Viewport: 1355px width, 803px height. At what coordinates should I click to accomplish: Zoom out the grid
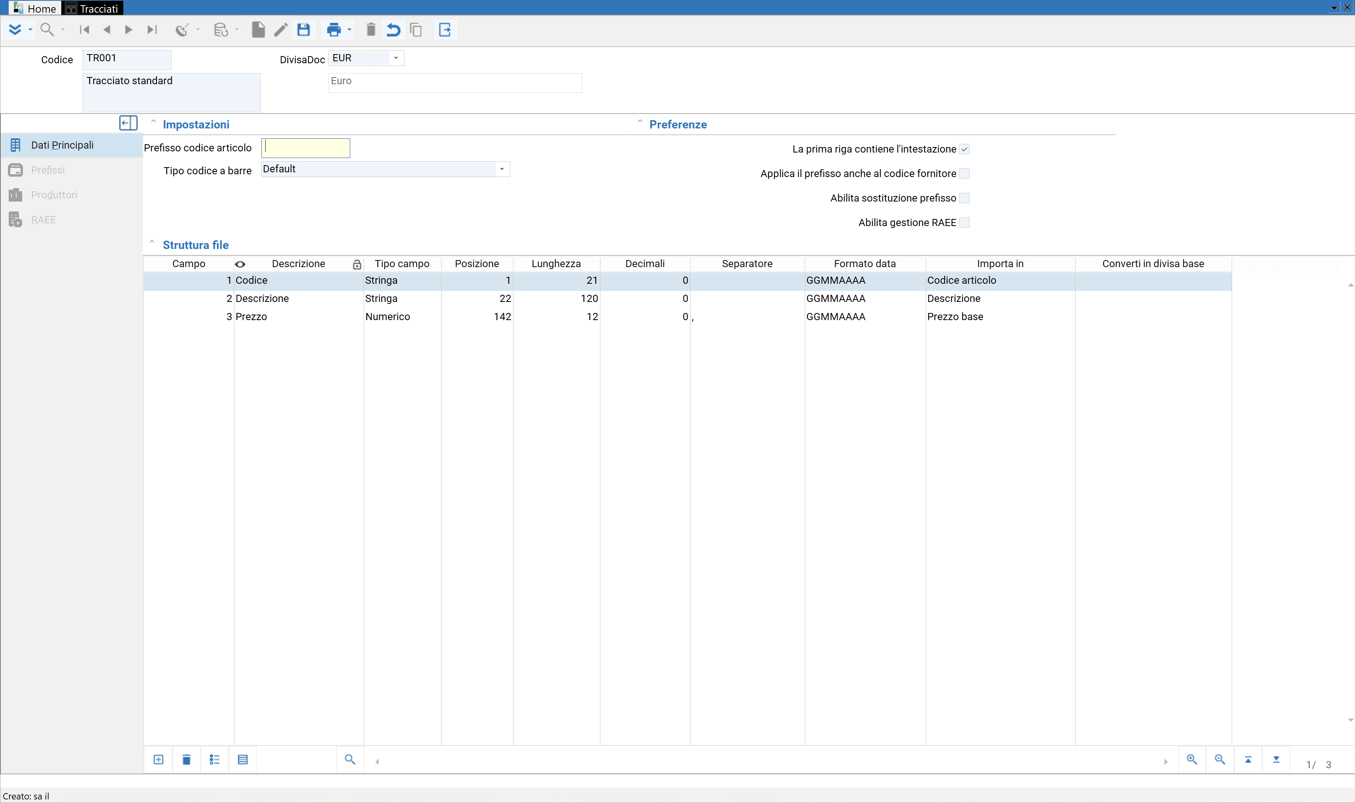pyautogui.click(x=1220, y=760)
